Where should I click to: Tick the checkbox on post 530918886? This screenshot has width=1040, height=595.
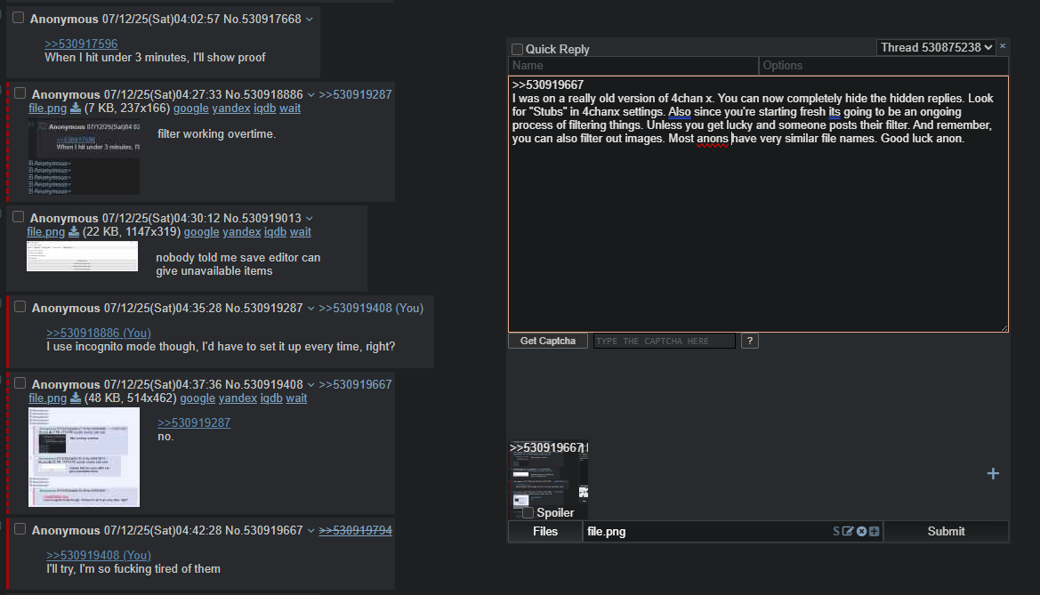tap(20, 93)
